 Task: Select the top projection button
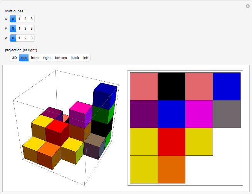click(24, 58)
